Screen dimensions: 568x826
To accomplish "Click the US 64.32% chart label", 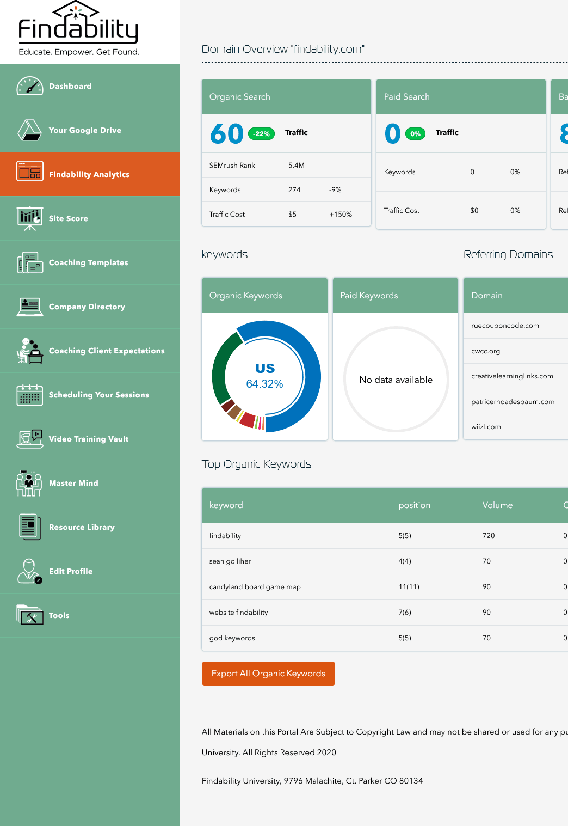I will pyautogui.click(x=264, y=376).
